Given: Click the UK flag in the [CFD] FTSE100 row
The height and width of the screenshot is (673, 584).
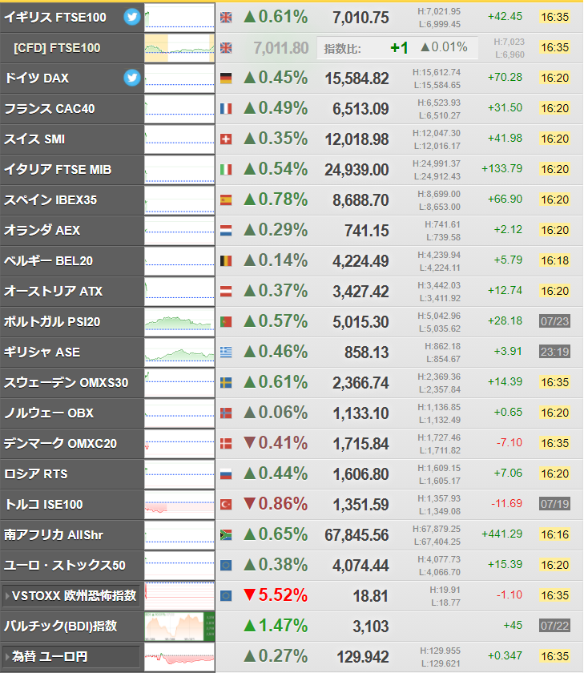Looking at the screenshot, I should (226, 47).
